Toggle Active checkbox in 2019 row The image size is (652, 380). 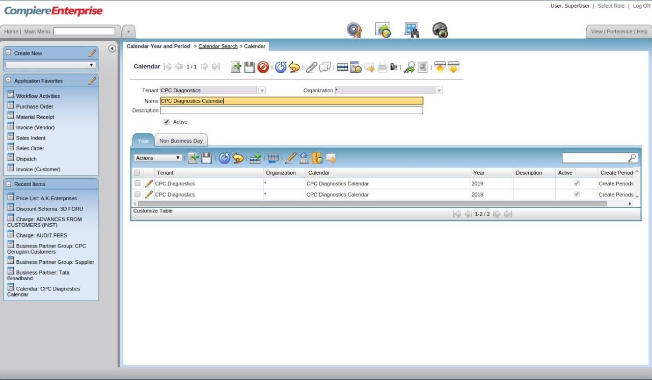tap(577, 183)
